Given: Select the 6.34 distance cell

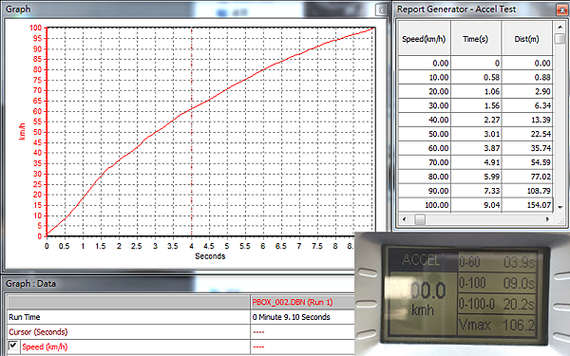Looking at the screenshot, I should tap(527, 105).
